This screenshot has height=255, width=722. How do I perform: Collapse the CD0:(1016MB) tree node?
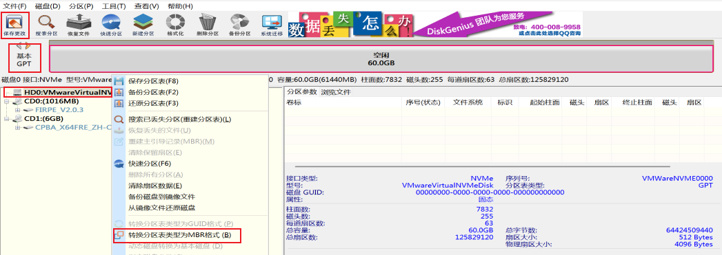pyautogui.click(x=6, y=101)
